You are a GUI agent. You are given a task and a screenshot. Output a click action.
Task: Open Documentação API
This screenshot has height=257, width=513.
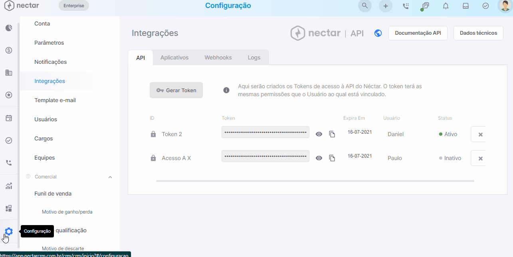(x=418, y=33)
